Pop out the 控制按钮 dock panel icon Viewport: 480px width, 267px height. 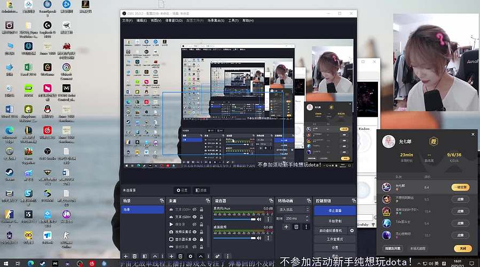click(x=354, y=201)
